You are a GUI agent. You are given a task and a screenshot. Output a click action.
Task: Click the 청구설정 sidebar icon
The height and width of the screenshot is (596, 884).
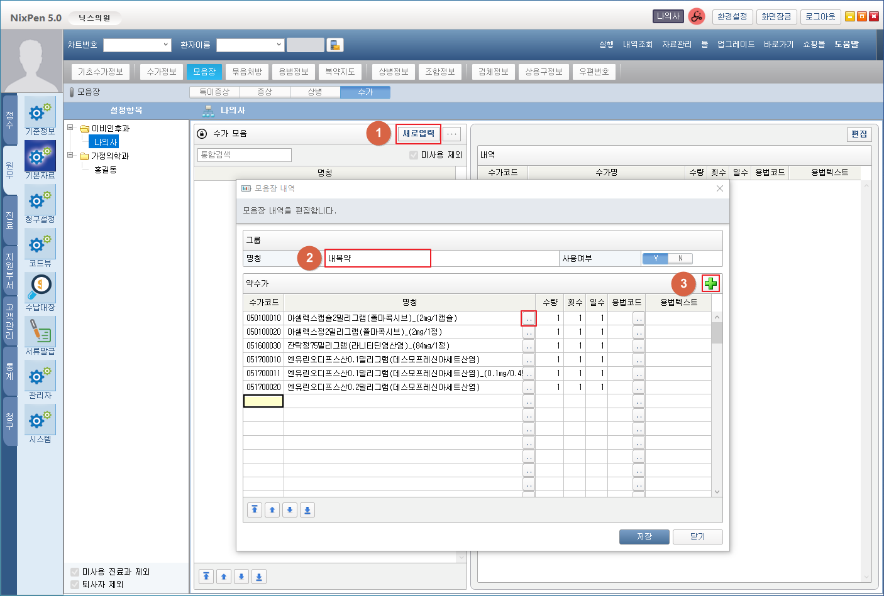point(40,200)
